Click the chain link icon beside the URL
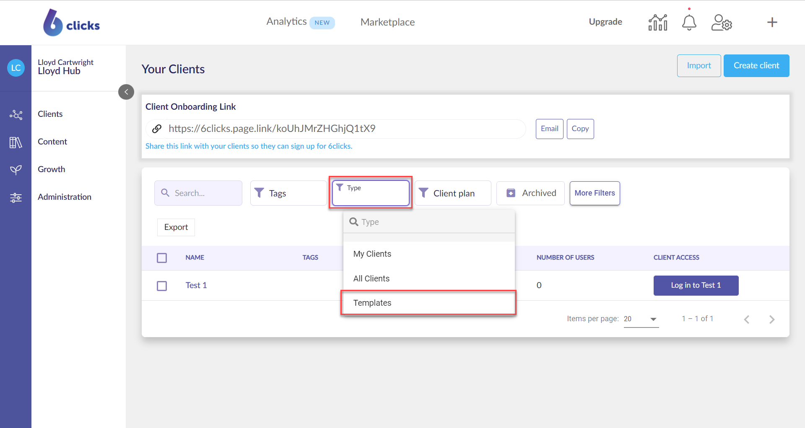805x428 pixels. (x=157, y=129)
